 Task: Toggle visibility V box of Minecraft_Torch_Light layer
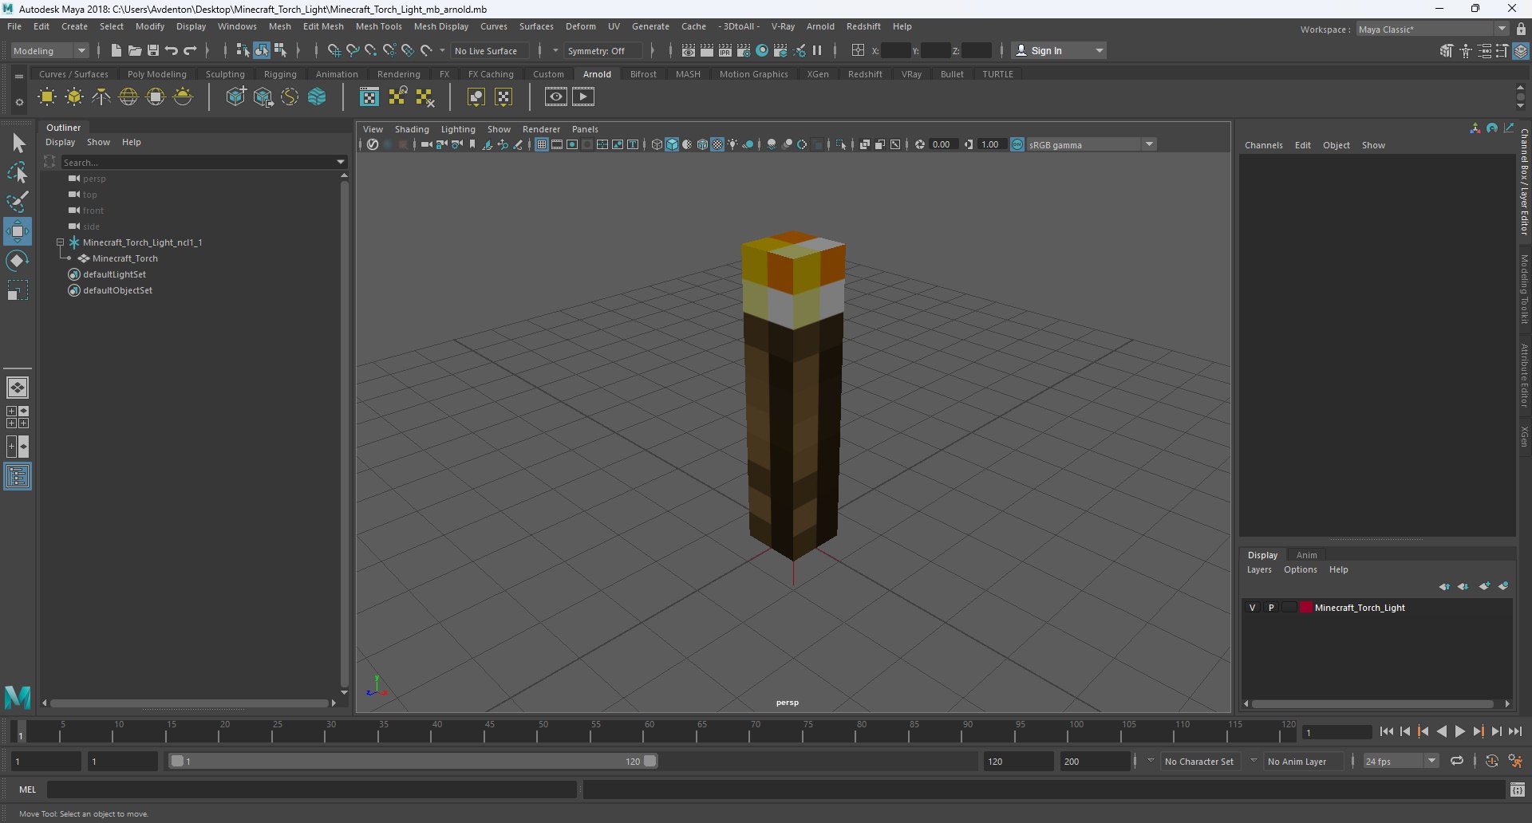1252,608
